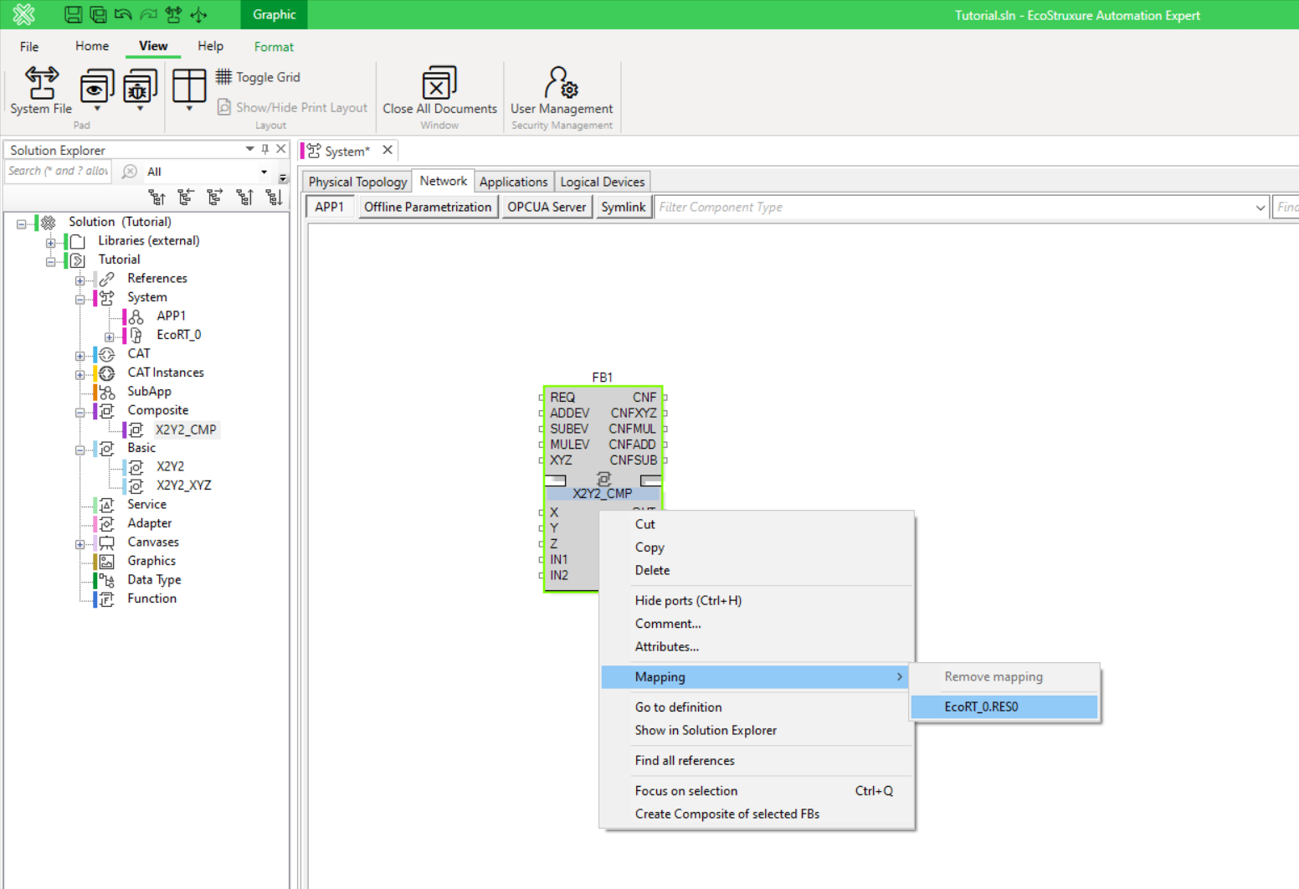Expand the EcoRT_0 node
The width and height of the screenshot is (1299, 889).
(110, 337)
